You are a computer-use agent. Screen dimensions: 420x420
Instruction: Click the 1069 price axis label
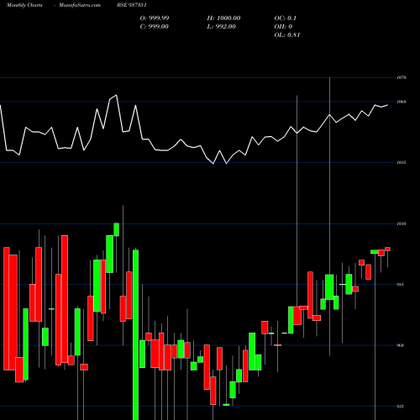[402, 102]
